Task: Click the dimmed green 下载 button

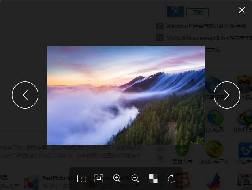Action: click(197, 13)
